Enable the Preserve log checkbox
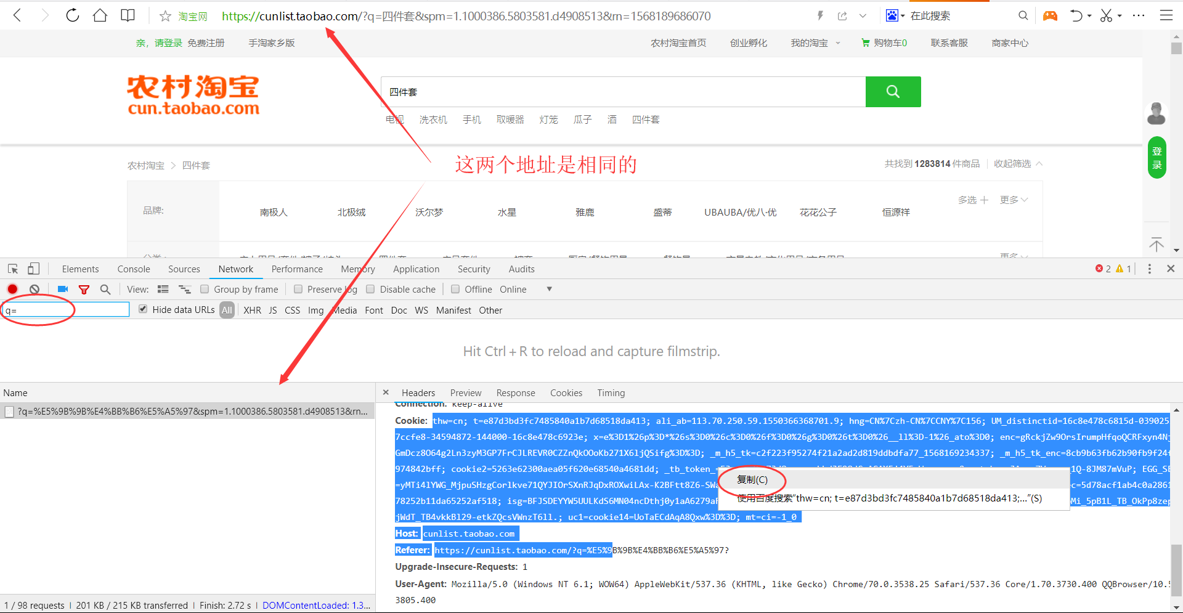Viewport: 1183px width, 613px height. click(298, 290)
